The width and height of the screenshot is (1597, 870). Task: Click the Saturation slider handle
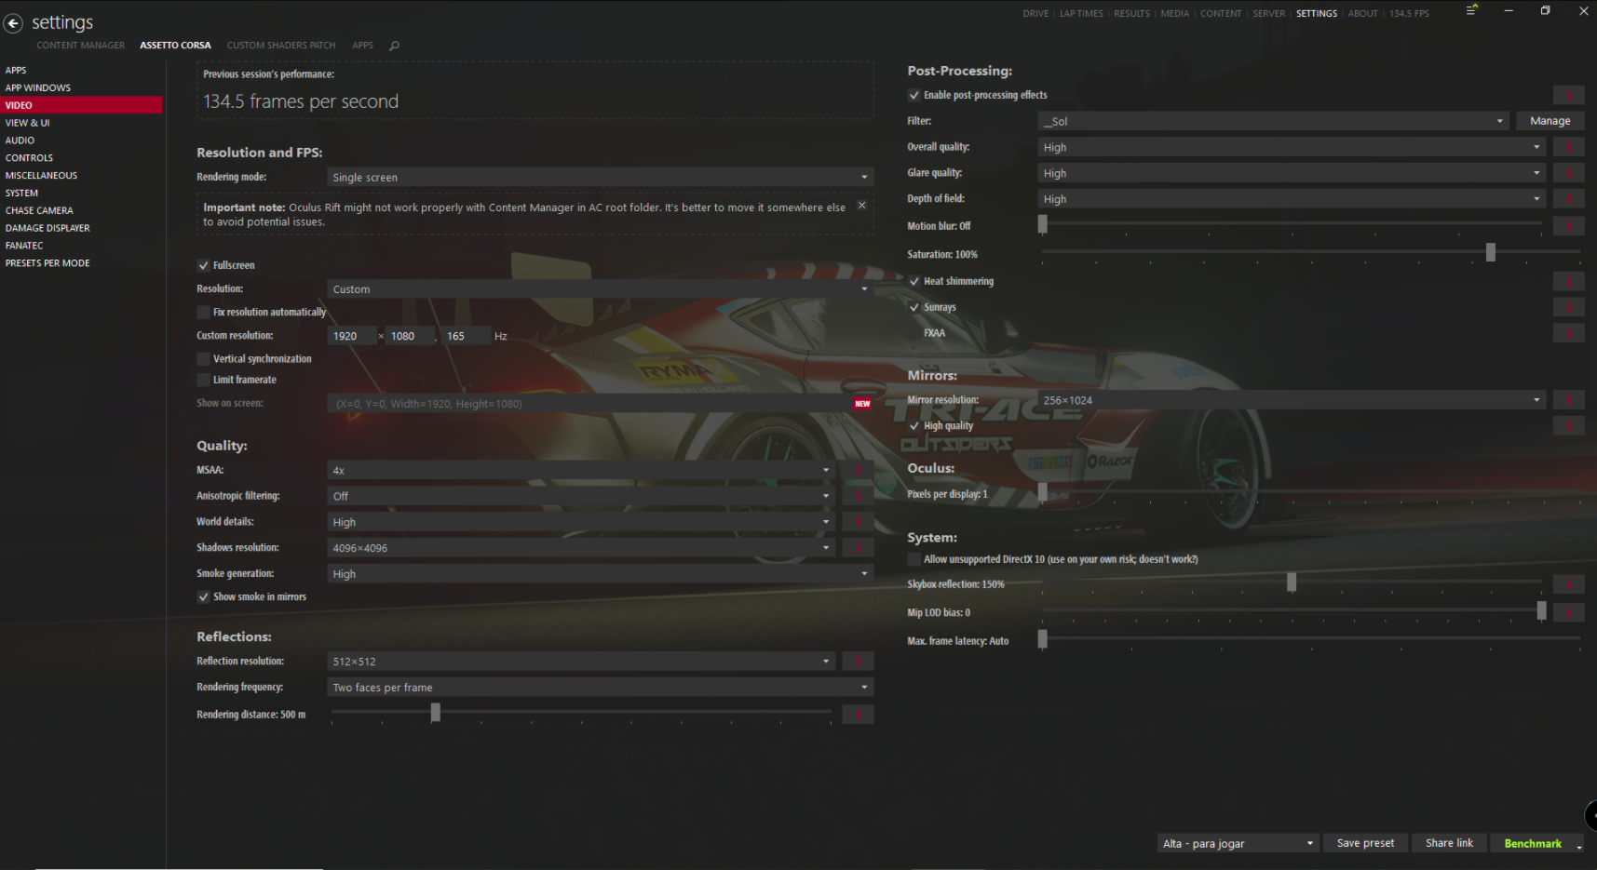coord(1490,252)
